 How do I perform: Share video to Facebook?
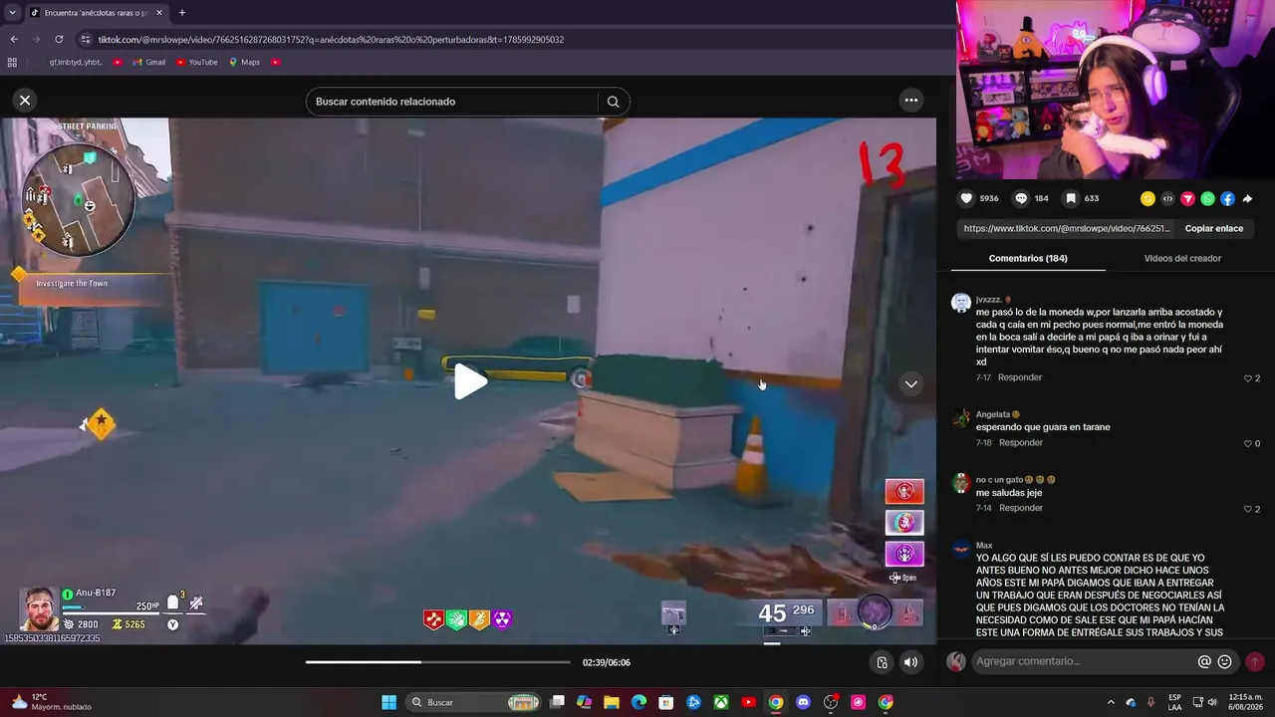pyautogui.click(x=1227, y=199)
